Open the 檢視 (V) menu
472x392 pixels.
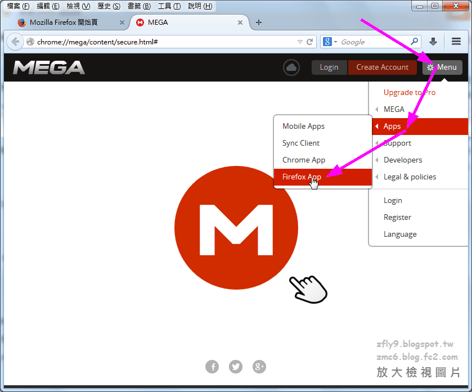pos(78,6)
